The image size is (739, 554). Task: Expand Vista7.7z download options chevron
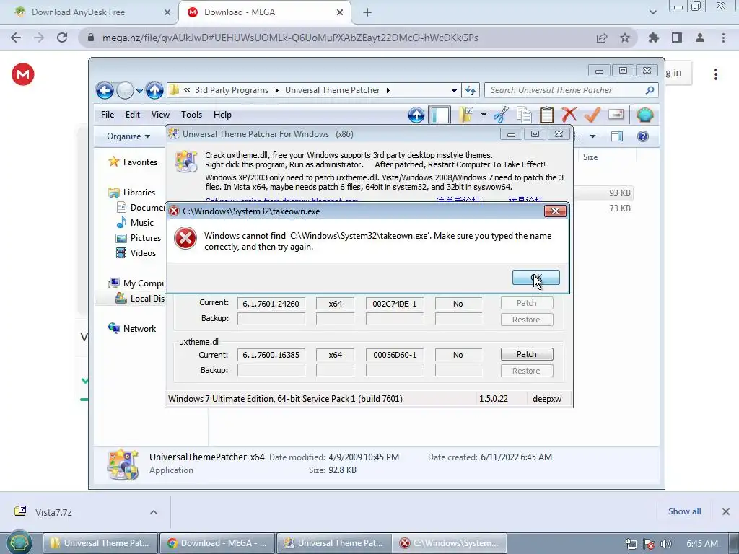(154, 512)
